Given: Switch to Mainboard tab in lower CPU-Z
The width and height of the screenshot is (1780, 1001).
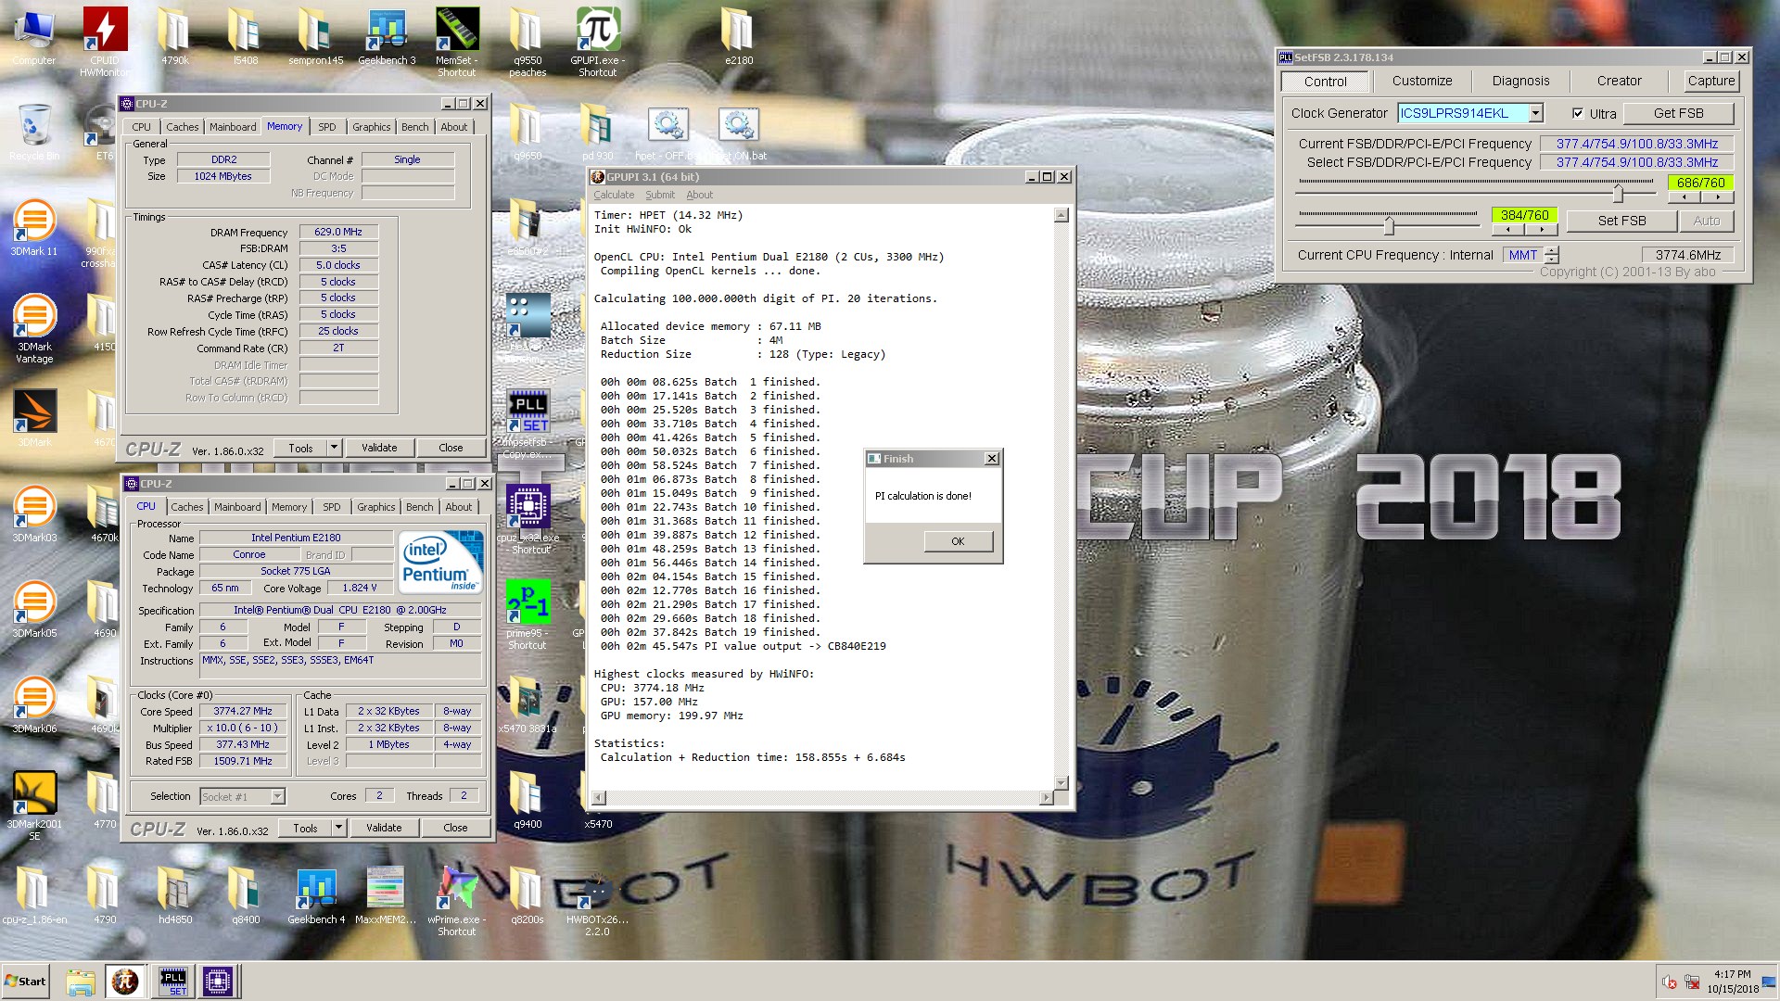Looking at the screenshot, I should [x=237, y=507].
